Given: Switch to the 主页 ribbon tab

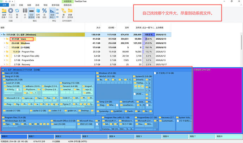Looking at the screenshot, I should click(x=13, y=5).
